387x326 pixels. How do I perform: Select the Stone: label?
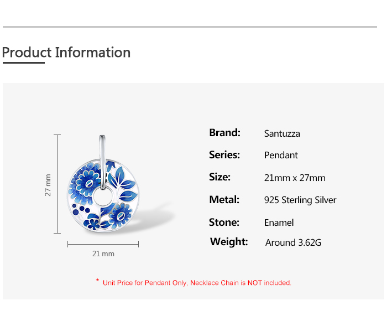coord(224,222)
